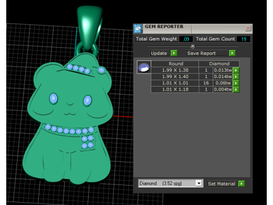Click the collapse circle handle below totals
The image size is (273, 205).
193,46
